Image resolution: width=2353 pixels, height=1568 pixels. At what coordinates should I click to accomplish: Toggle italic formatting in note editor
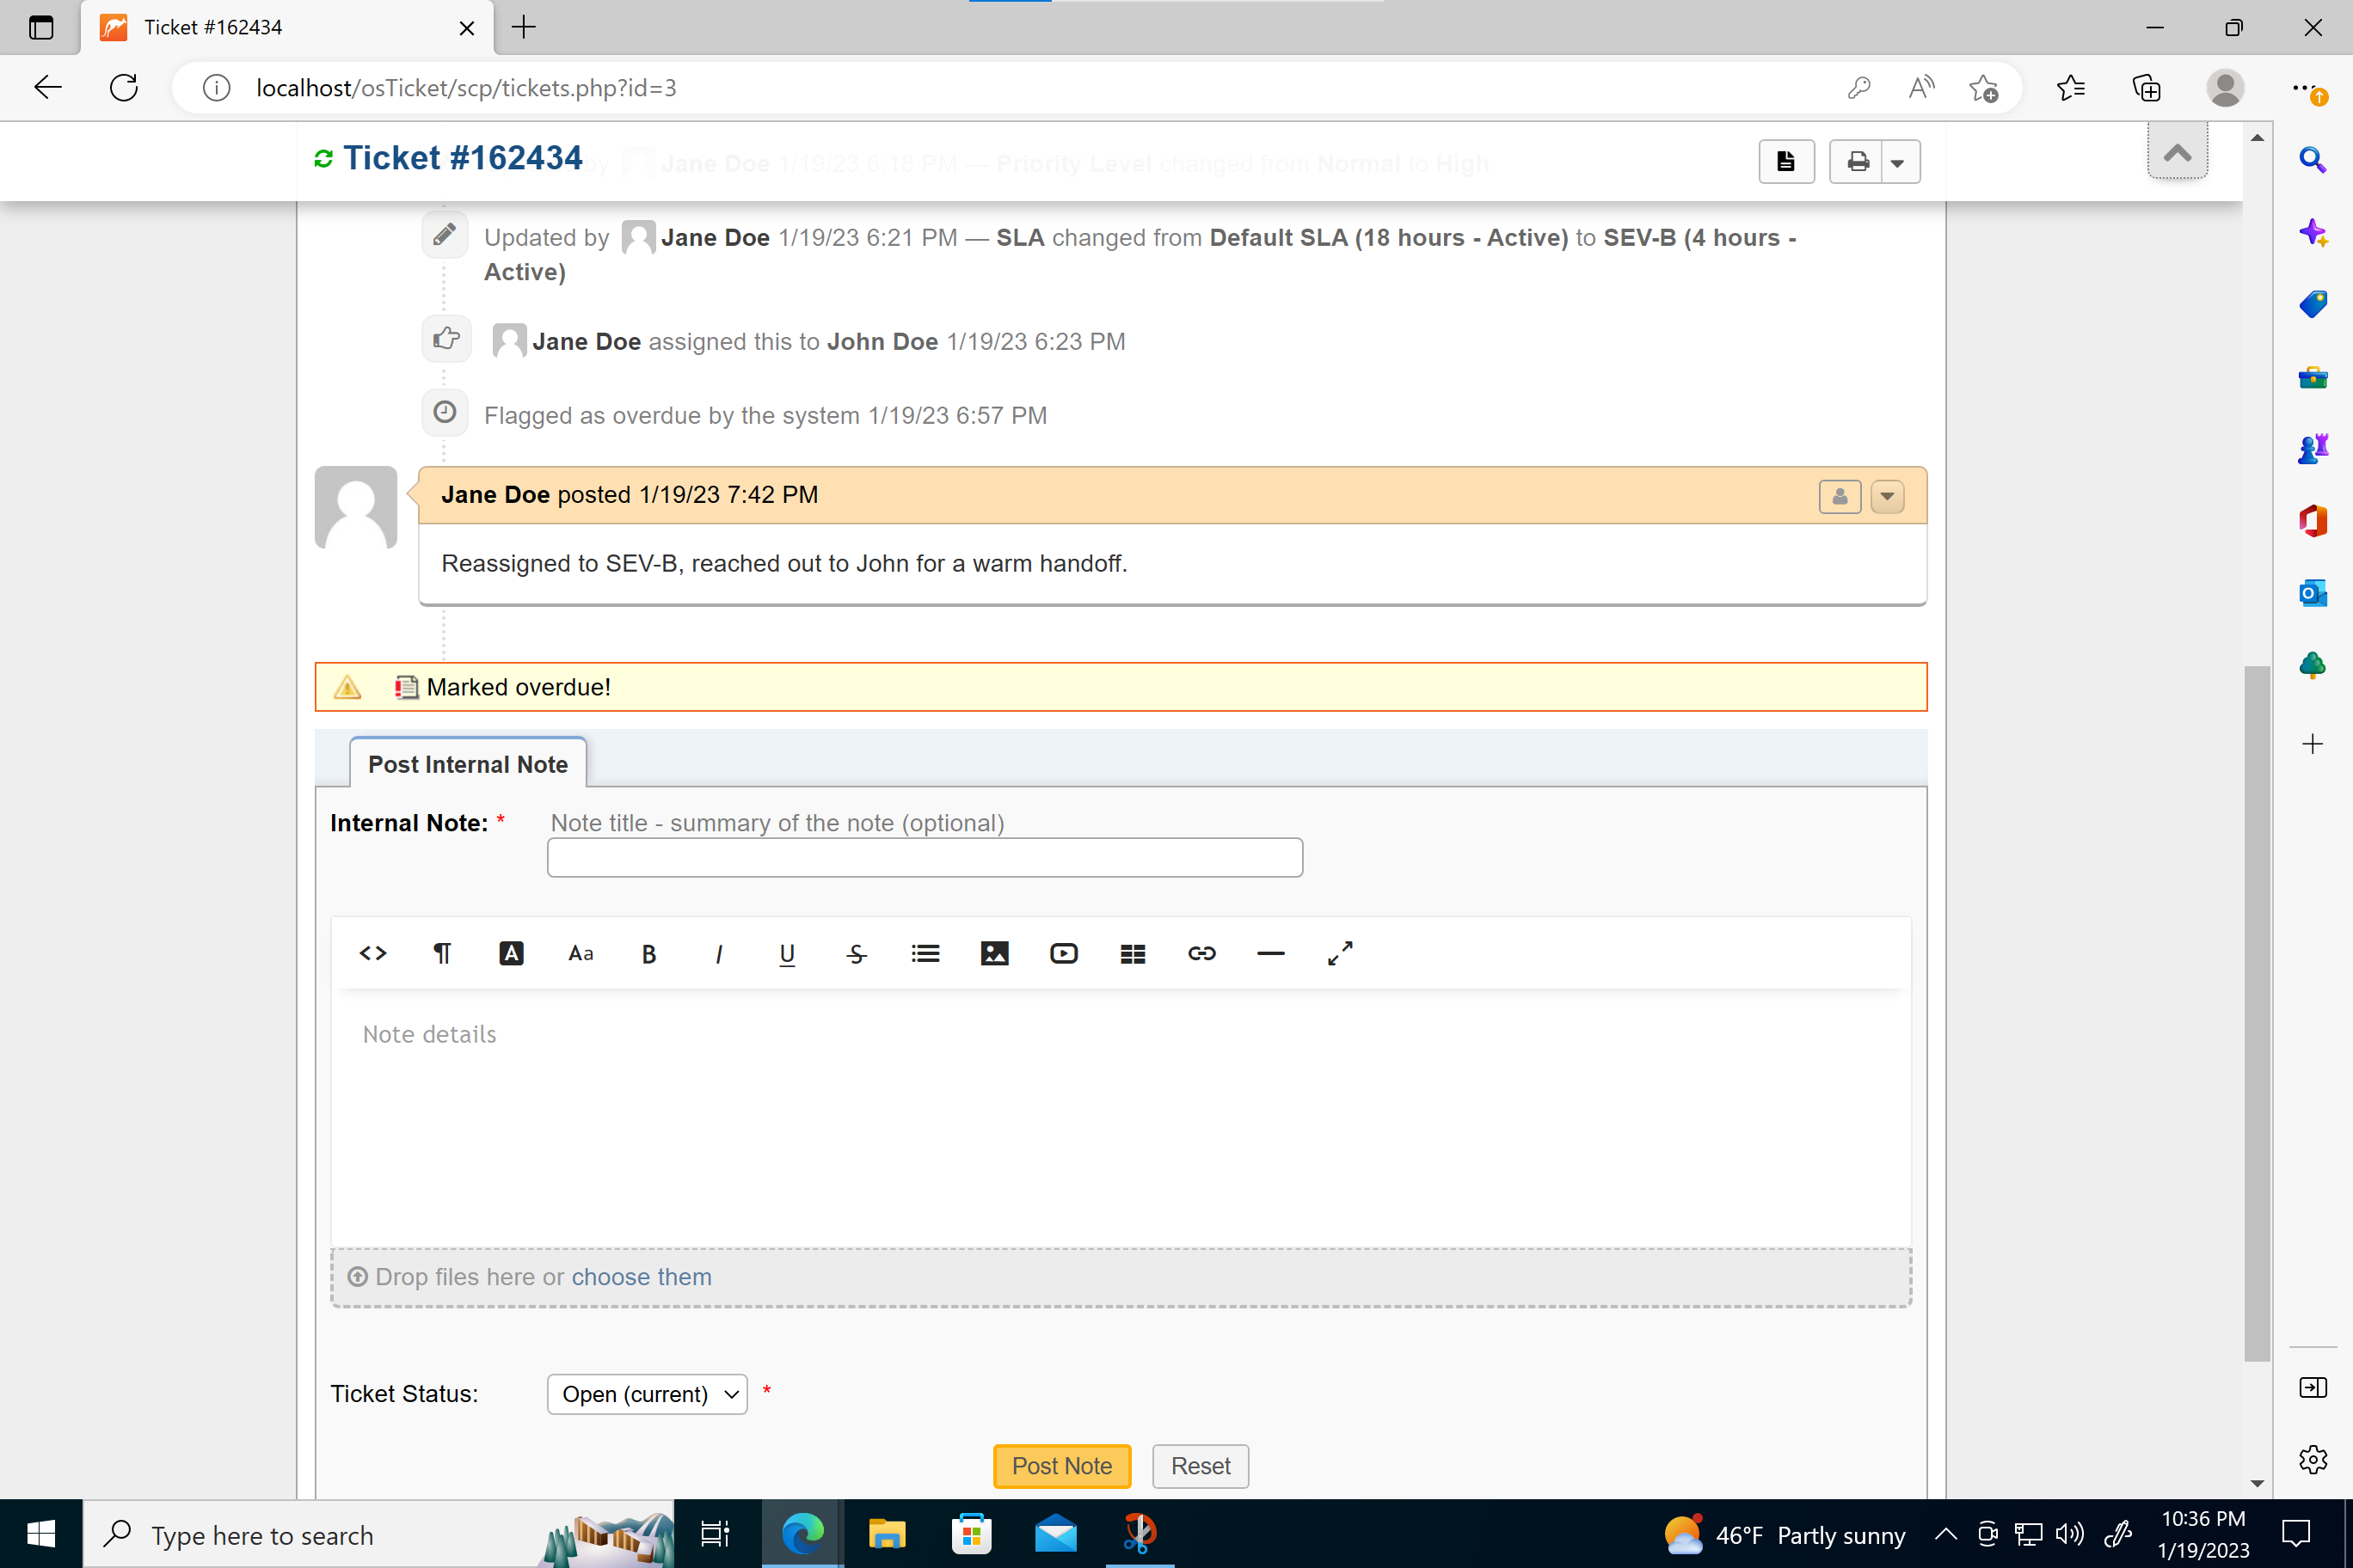pyautogui.click(x=716, y=953)
